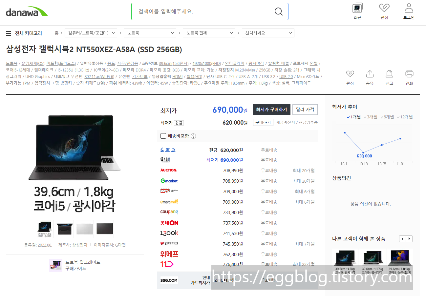This screenshot has height=303, width=426.
Task: Click the 롯데ON seller logo
Action: pyautogui.click(x=169, y=223)
